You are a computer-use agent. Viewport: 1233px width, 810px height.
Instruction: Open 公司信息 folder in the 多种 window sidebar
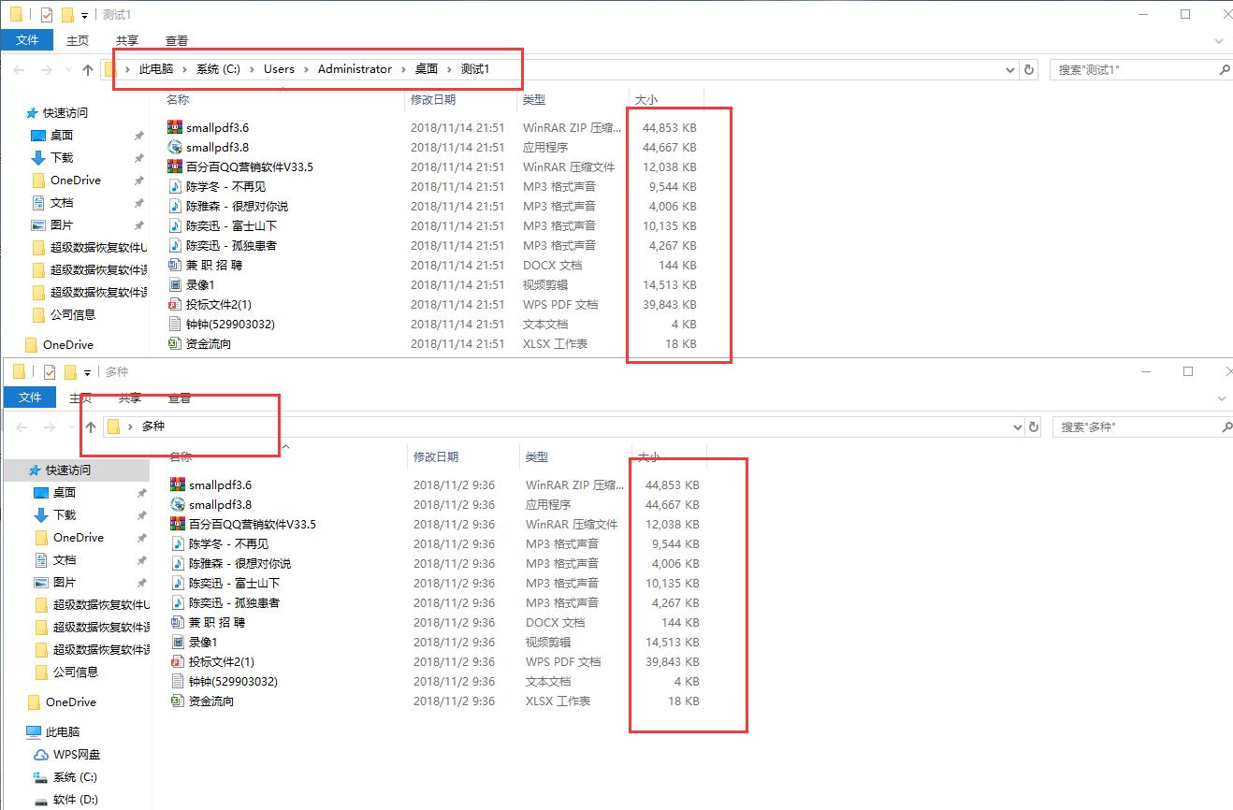tap(76, 672)
